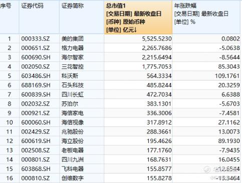
Task: Select yearly change 85.3043 cell
Action: click(x=206, y=66)
